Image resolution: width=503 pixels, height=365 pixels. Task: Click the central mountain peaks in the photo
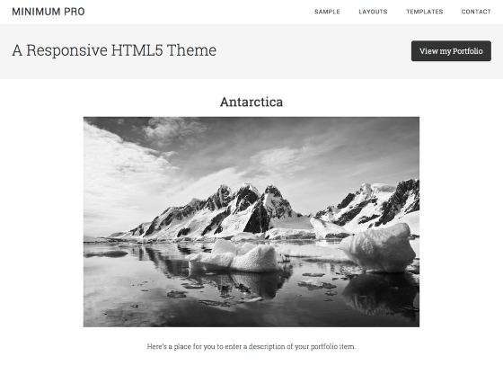click(247, 206)
